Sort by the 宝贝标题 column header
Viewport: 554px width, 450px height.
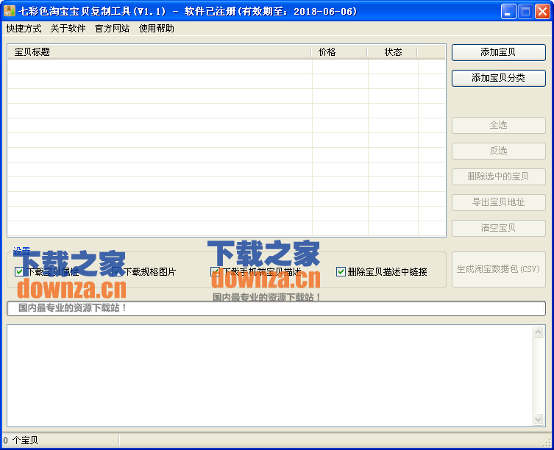click(x=160, y=52)
